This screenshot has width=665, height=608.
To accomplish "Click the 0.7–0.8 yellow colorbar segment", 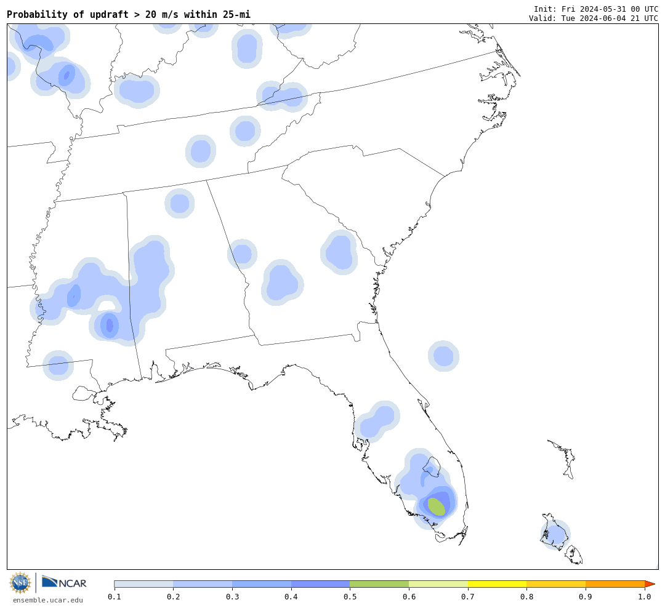I will click(x=498, y=584).
